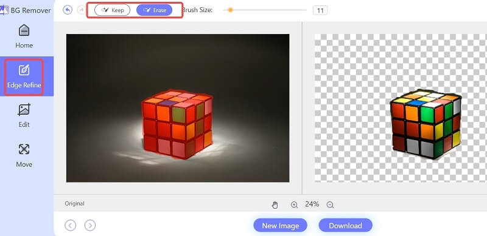Viewport: 487px width, 236px height.
Task: Click the Download button
Action: [345, 226]
